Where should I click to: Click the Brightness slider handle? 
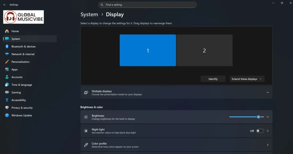click(x=258, y=117)
